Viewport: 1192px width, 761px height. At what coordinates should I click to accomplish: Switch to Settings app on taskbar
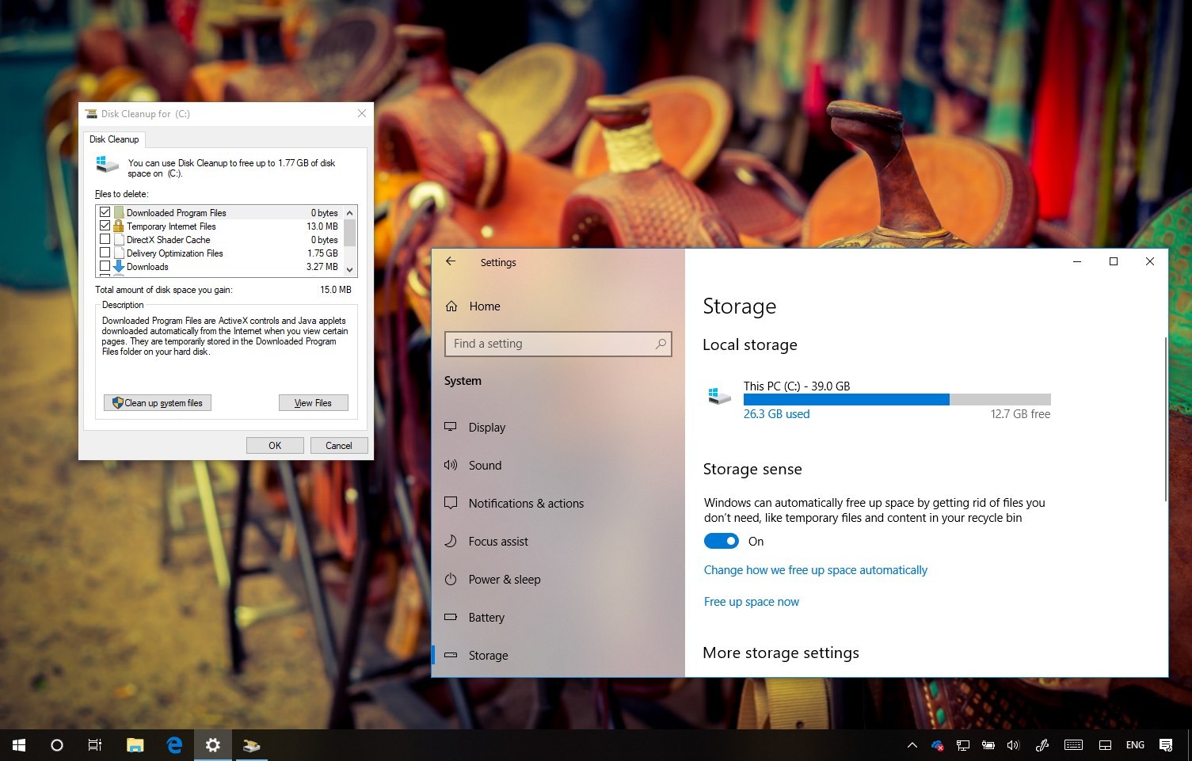pyautogui.click(x=213, y=745)
